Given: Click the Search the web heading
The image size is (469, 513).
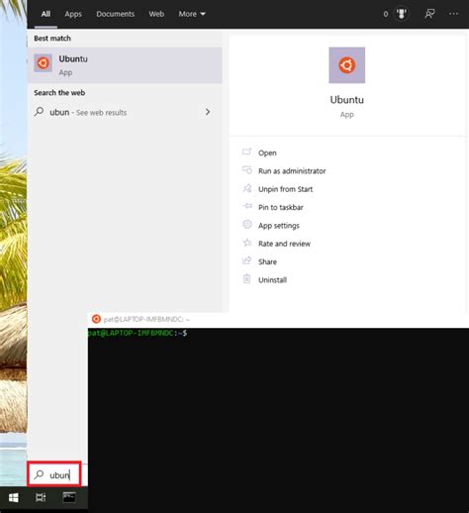Looking at the screenshot, I should [x=59, y=93].
